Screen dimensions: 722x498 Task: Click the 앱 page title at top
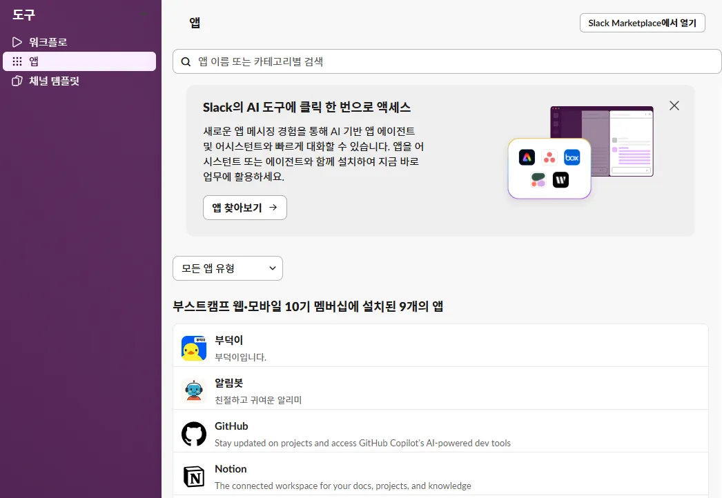pyautogui.click(x=195, y=23)
